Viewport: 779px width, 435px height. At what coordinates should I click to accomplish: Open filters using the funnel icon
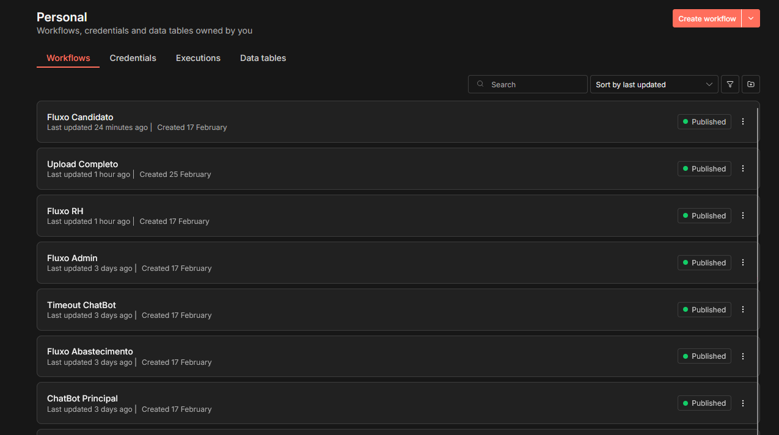click(730, 84)
